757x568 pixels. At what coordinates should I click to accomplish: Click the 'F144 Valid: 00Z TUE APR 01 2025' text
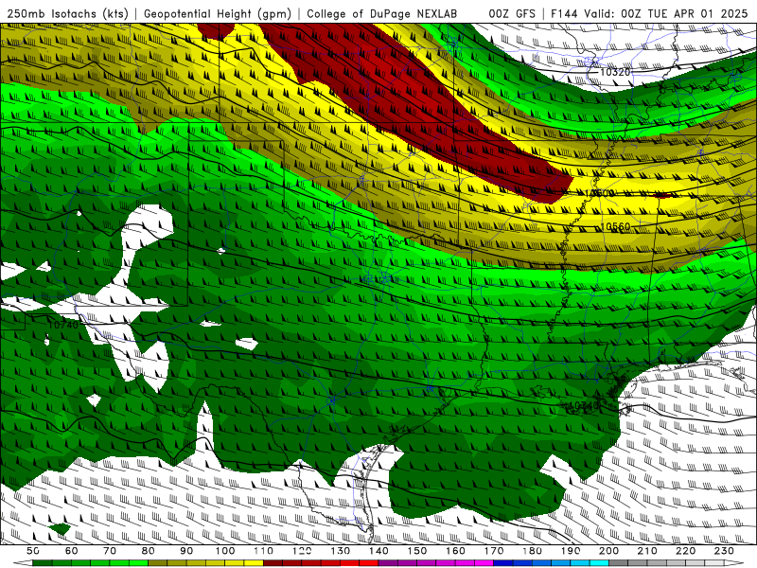tap(649, 14)
